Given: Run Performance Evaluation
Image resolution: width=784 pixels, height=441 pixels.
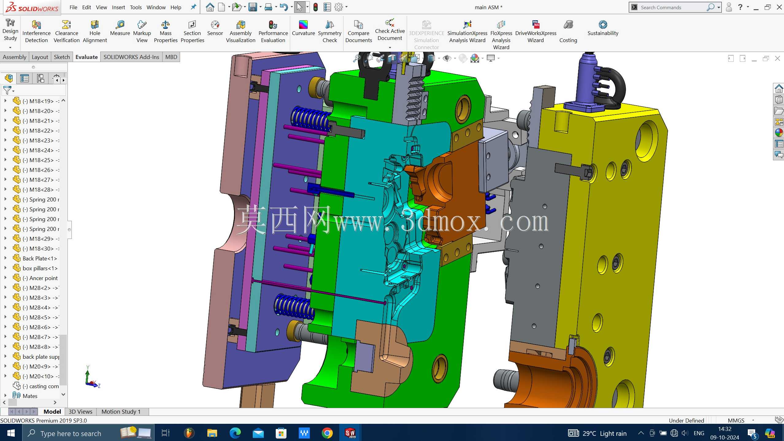Looking at the screenshot, I should (x=273, y=32).
